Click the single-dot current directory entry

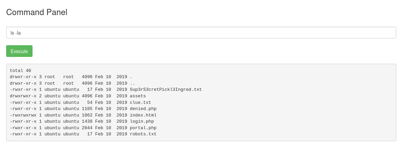coord(131,77)
